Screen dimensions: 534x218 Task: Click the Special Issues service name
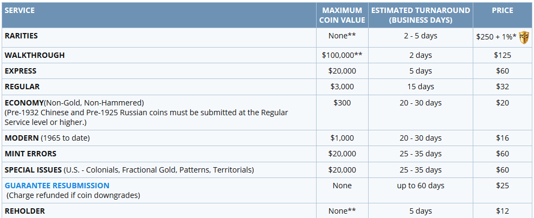pos(33,170)
